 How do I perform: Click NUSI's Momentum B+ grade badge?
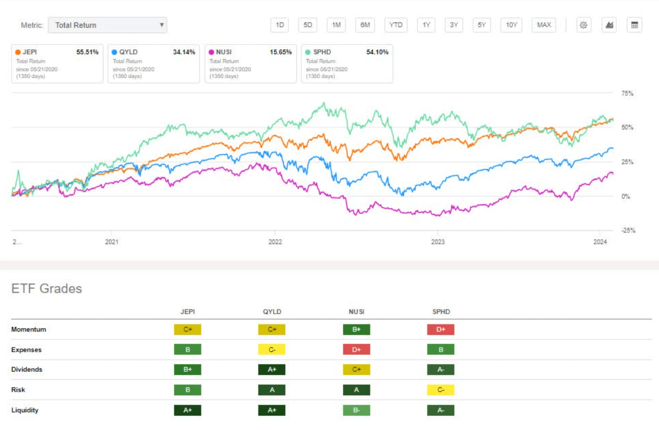356,329
